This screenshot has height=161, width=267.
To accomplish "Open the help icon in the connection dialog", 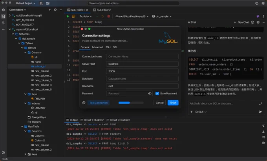I will [x=84, y=103].
